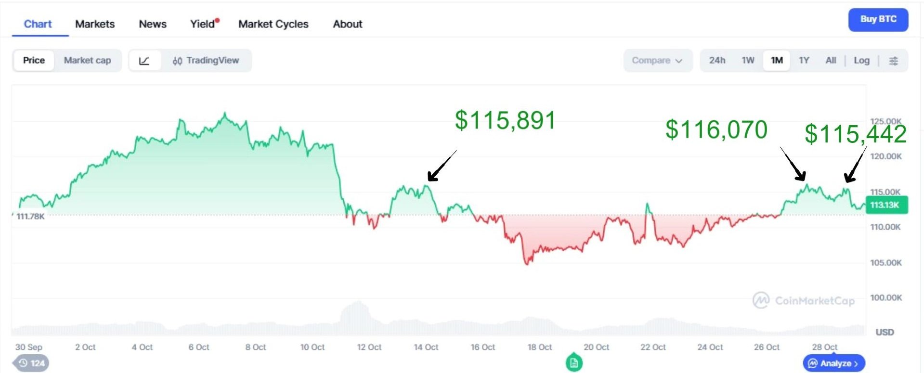Open the Compare dropdown
Image resolution: width=924 pixels, height=373 pixels.
click(x=657, y=61)
